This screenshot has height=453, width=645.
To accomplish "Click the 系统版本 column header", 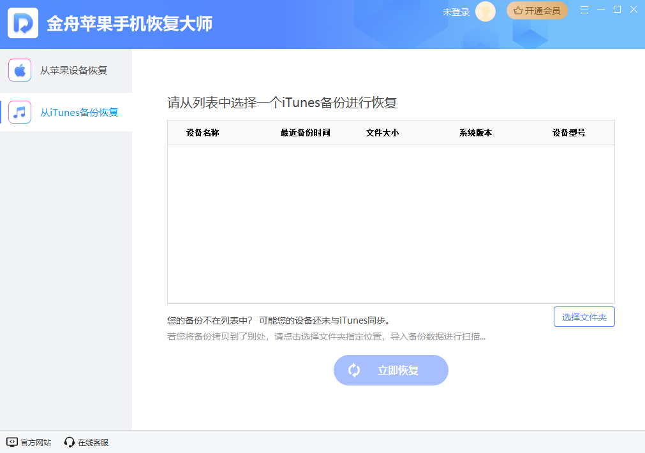I will click(x=475, y=133).
